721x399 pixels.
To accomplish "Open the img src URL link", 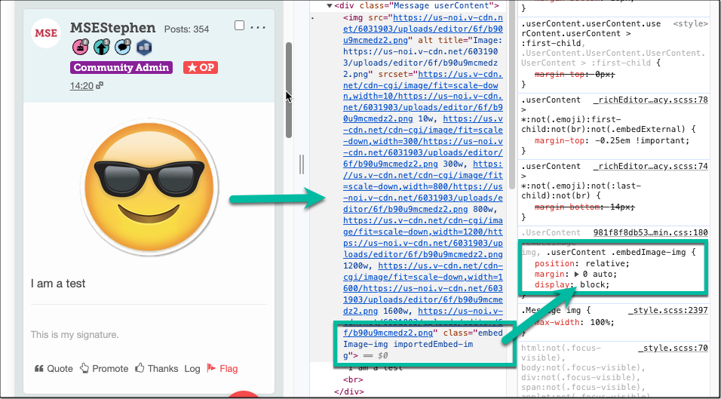I will [423, 29].
